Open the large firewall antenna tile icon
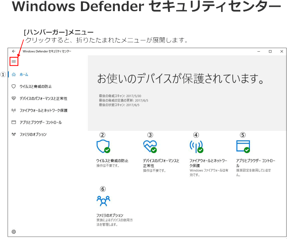 [197, 146]
